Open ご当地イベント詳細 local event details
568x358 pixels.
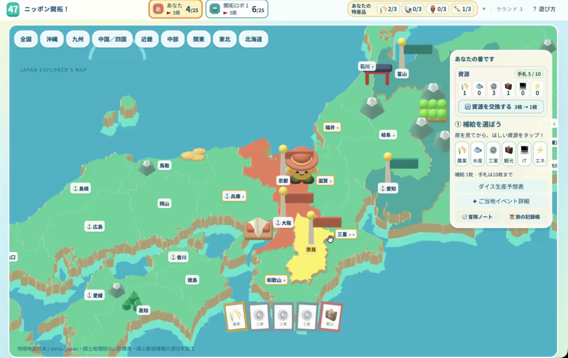501,201
